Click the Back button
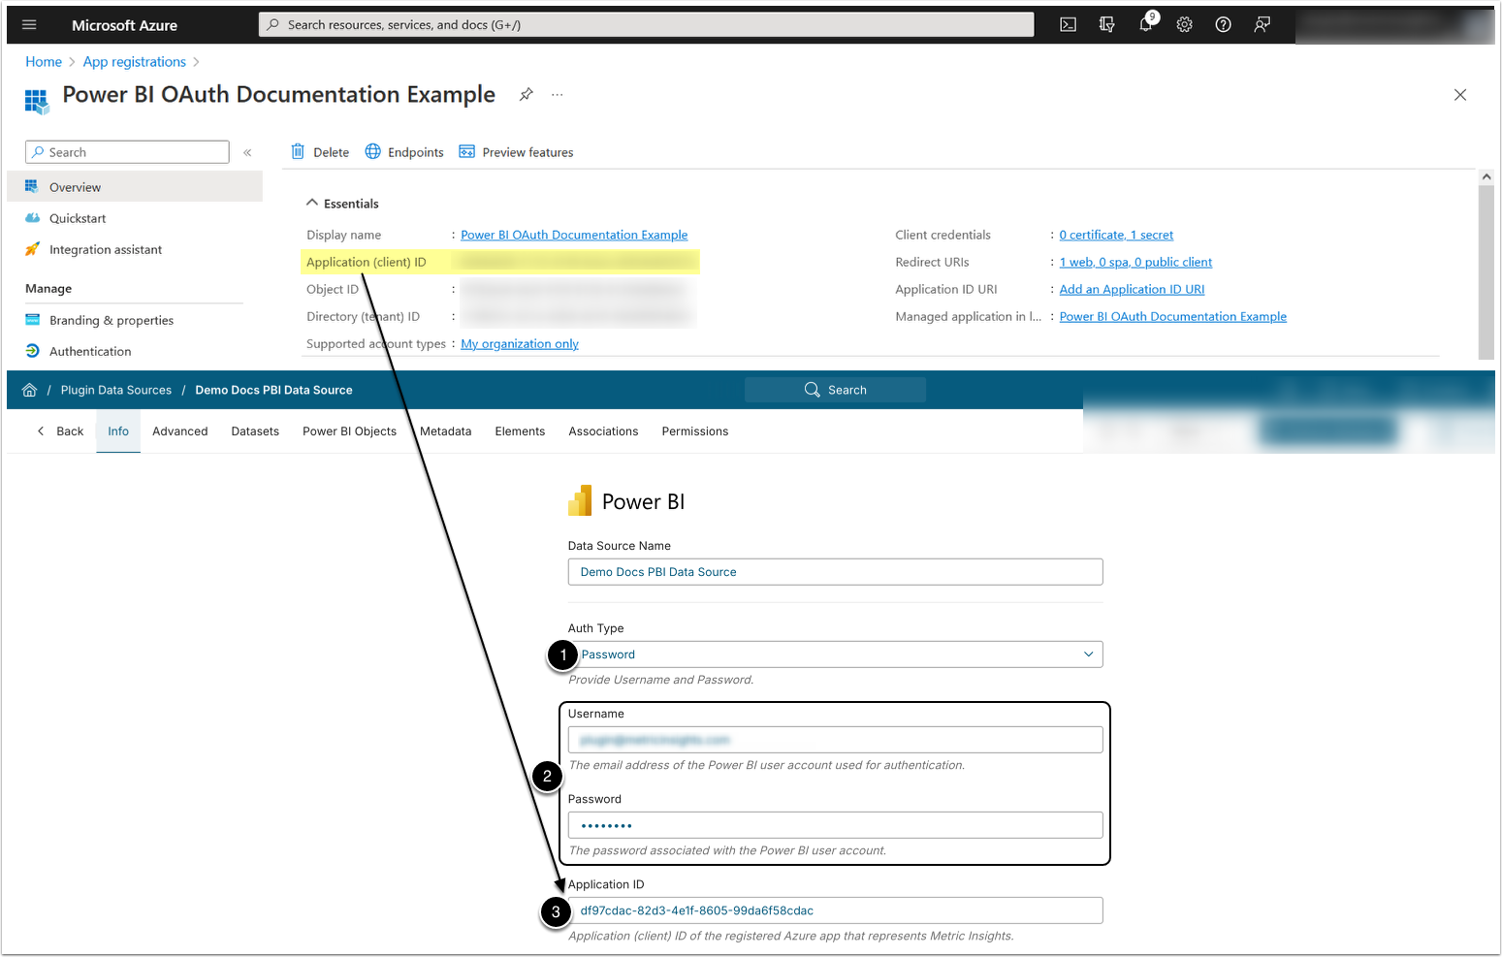Screen dimensions: 1502x957 tap(60, 431)
